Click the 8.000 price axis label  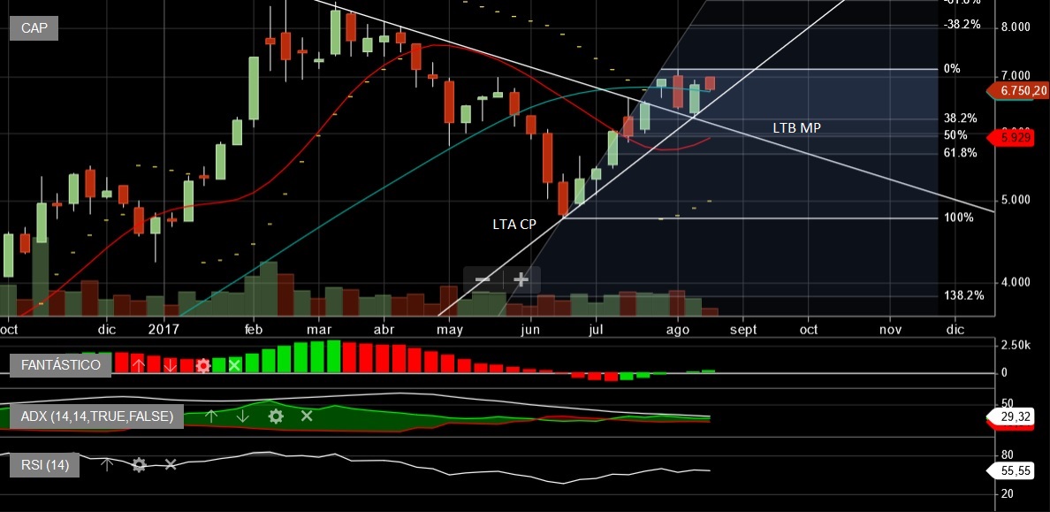tap(1016, 27)
